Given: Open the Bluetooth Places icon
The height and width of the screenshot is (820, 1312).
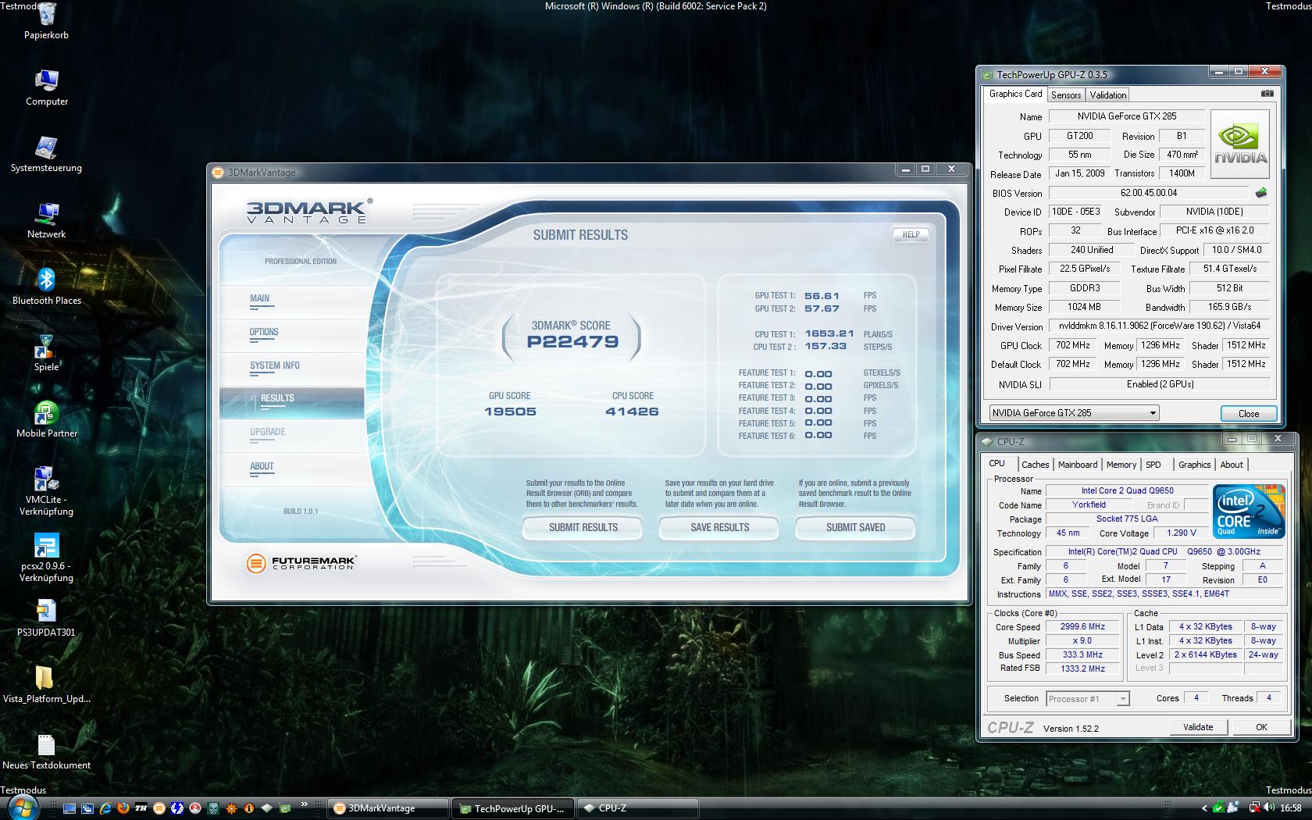Looking at the screenshot, I should (46, 280).
